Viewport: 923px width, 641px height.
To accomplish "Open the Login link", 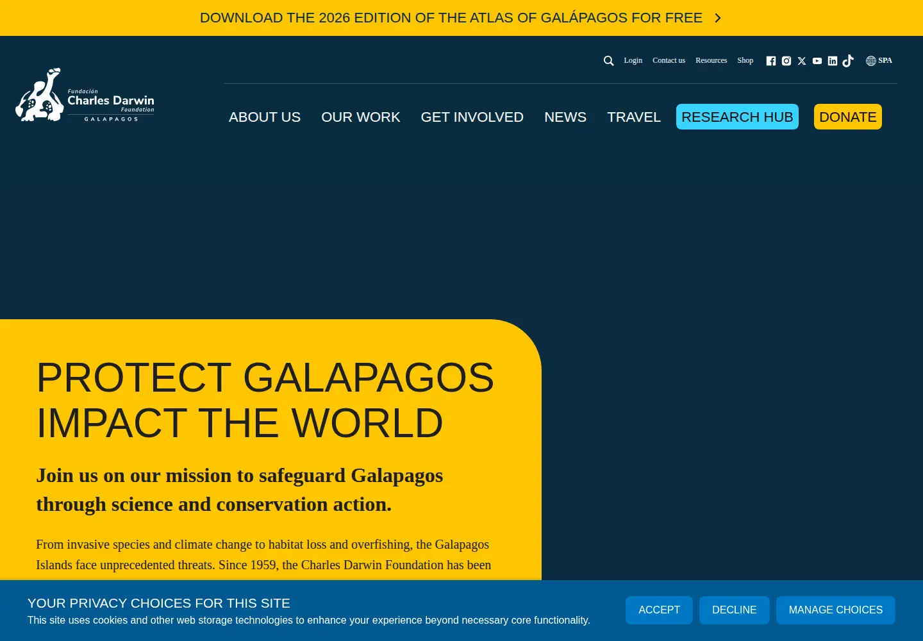I will [633, 60].
